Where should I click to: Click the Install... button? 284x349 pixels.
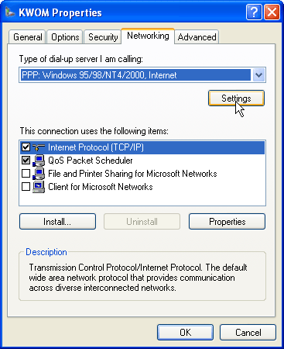tap(57, 222)
